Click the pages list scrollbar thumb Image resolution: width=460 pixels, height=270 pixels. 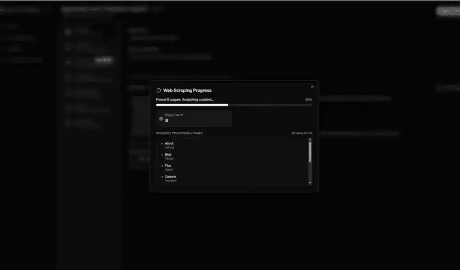310,152
